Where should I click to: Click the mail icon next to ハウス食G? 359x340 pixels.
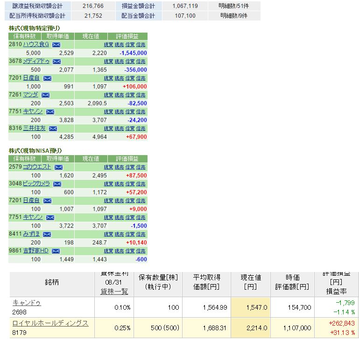56,45
